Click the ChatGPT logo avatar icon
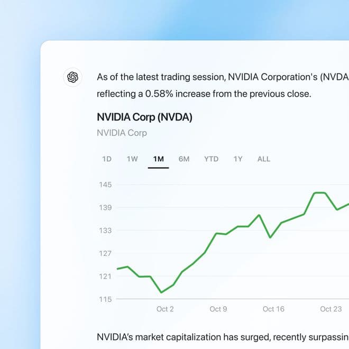Viewport: 349px width, 349px height. pos(73,77)
